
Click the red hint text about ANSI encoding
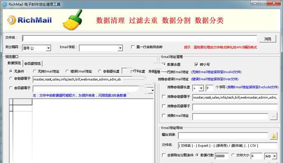(220, 47)
